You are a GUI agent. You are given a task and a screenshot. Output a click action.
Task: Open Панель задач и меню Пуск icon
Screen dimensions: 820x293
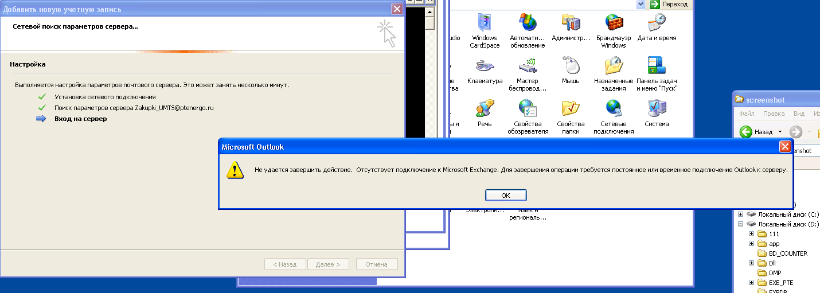coord(657,73)
